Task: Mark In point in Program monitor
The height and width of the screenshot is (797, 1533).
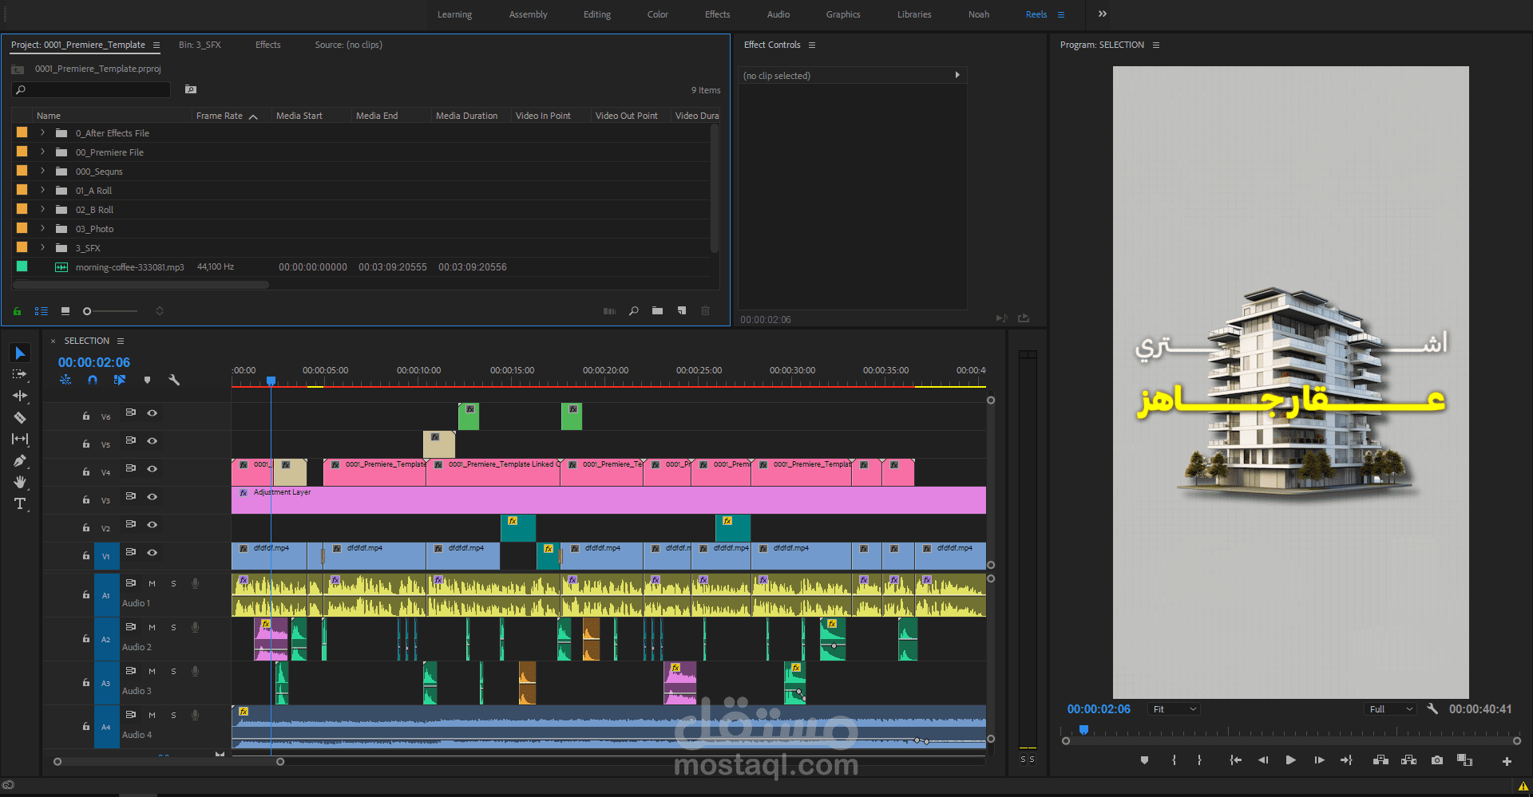Action: (1174, 760)
